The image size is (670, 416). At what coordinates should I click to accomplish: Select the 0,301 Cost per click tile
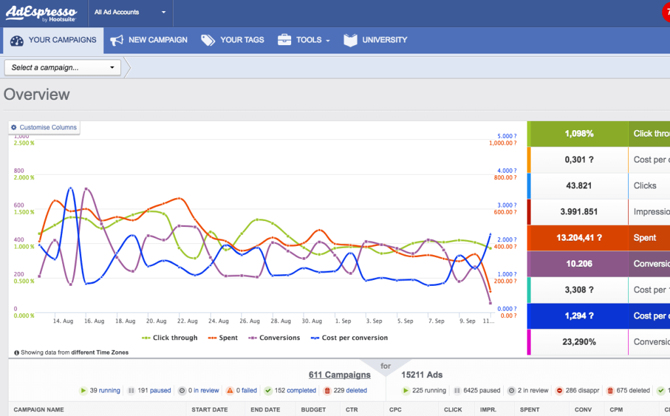599,160
